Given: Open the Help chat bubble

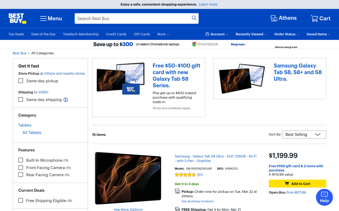Looking at the screenshot, I should click(x=324, y=197).
